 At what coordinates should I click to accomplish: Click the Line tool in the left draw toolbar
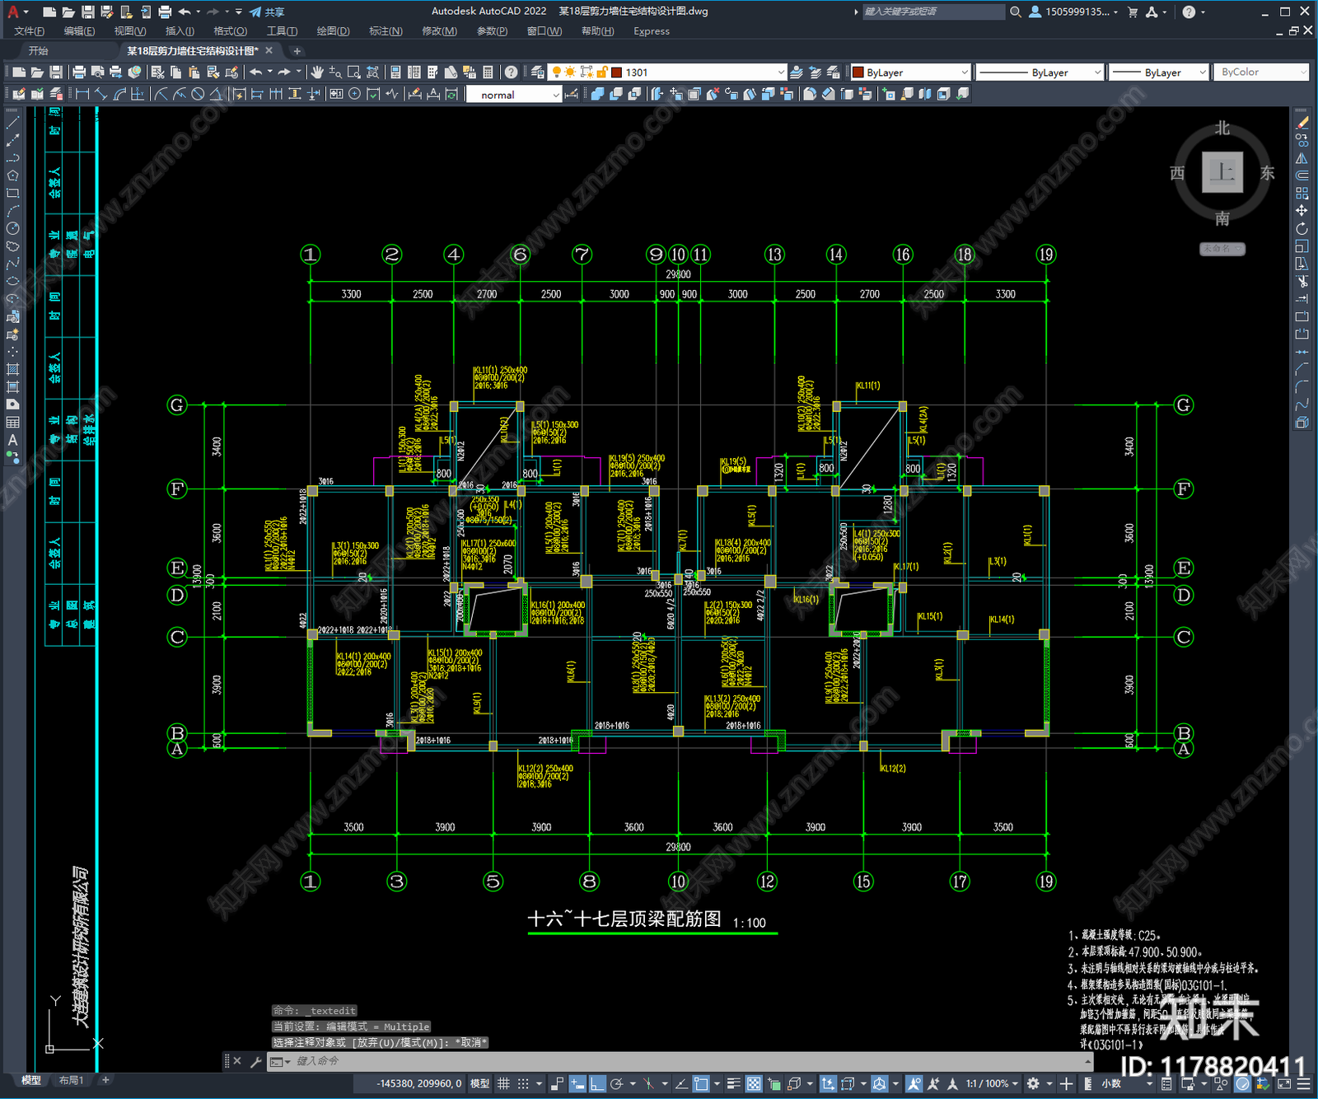pyautogui.click(x=12, y=122)
